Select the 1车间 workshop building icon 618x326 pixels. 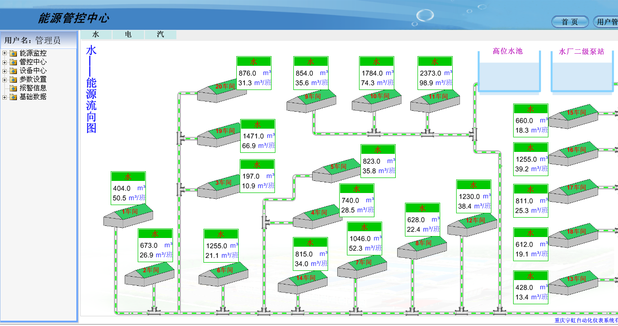128,216
